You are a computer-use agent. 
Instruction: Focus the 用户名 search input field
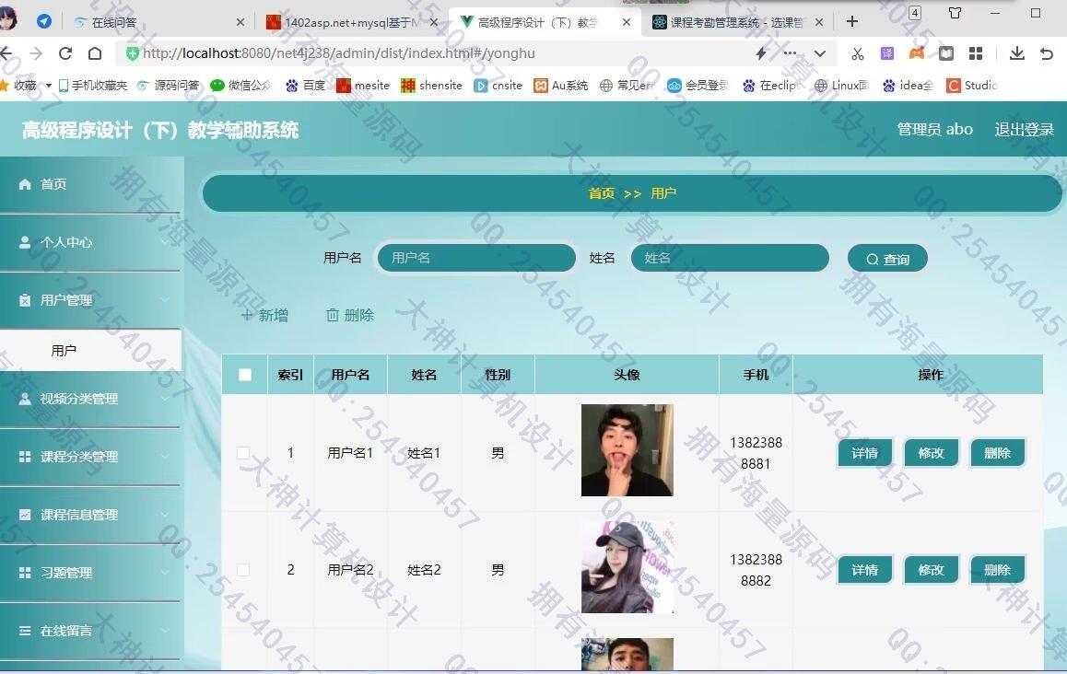click(x=476, y=258)
